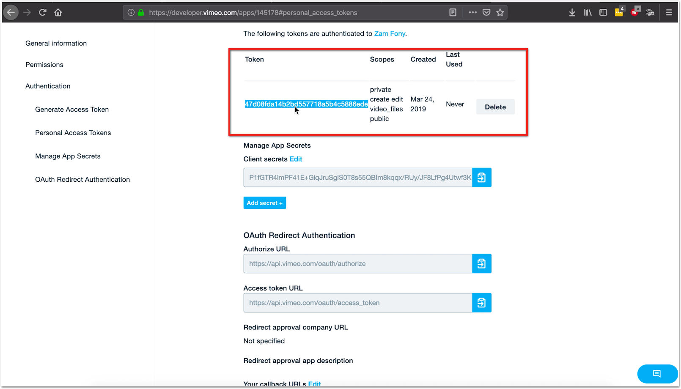Click the green padlock security icon
The width and height of the screenshot is (681, 389).
coord(141,13)
